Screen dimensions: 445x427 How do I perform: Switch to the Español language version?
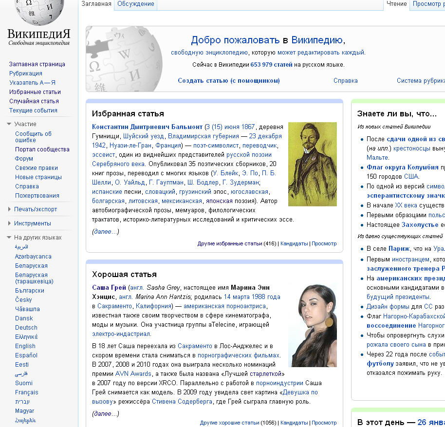[x=26, y=355]
